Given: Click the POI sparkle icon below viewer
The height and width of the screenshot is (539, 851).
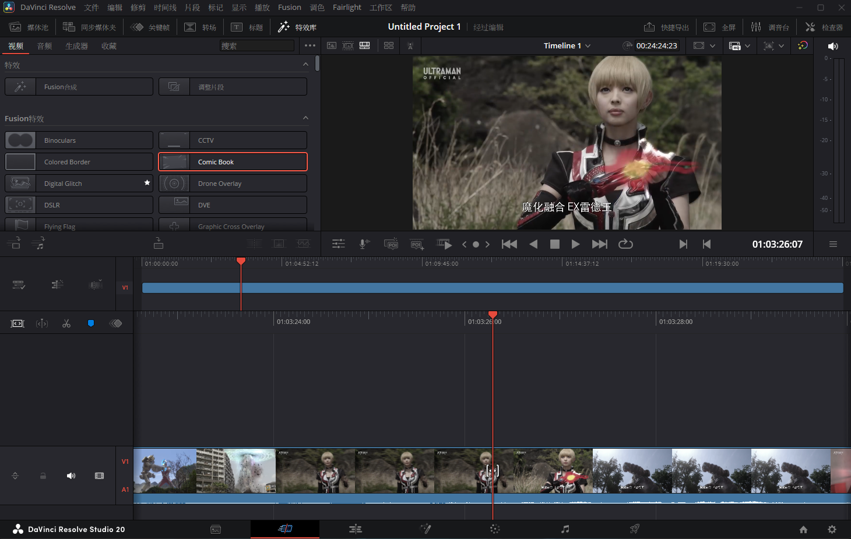Looking at the screenshot, I should click(391, 244).
